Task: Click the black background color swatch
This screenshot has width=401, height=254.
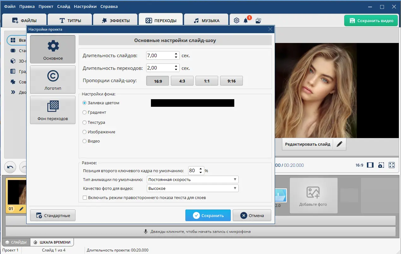Action: point(193,103)
